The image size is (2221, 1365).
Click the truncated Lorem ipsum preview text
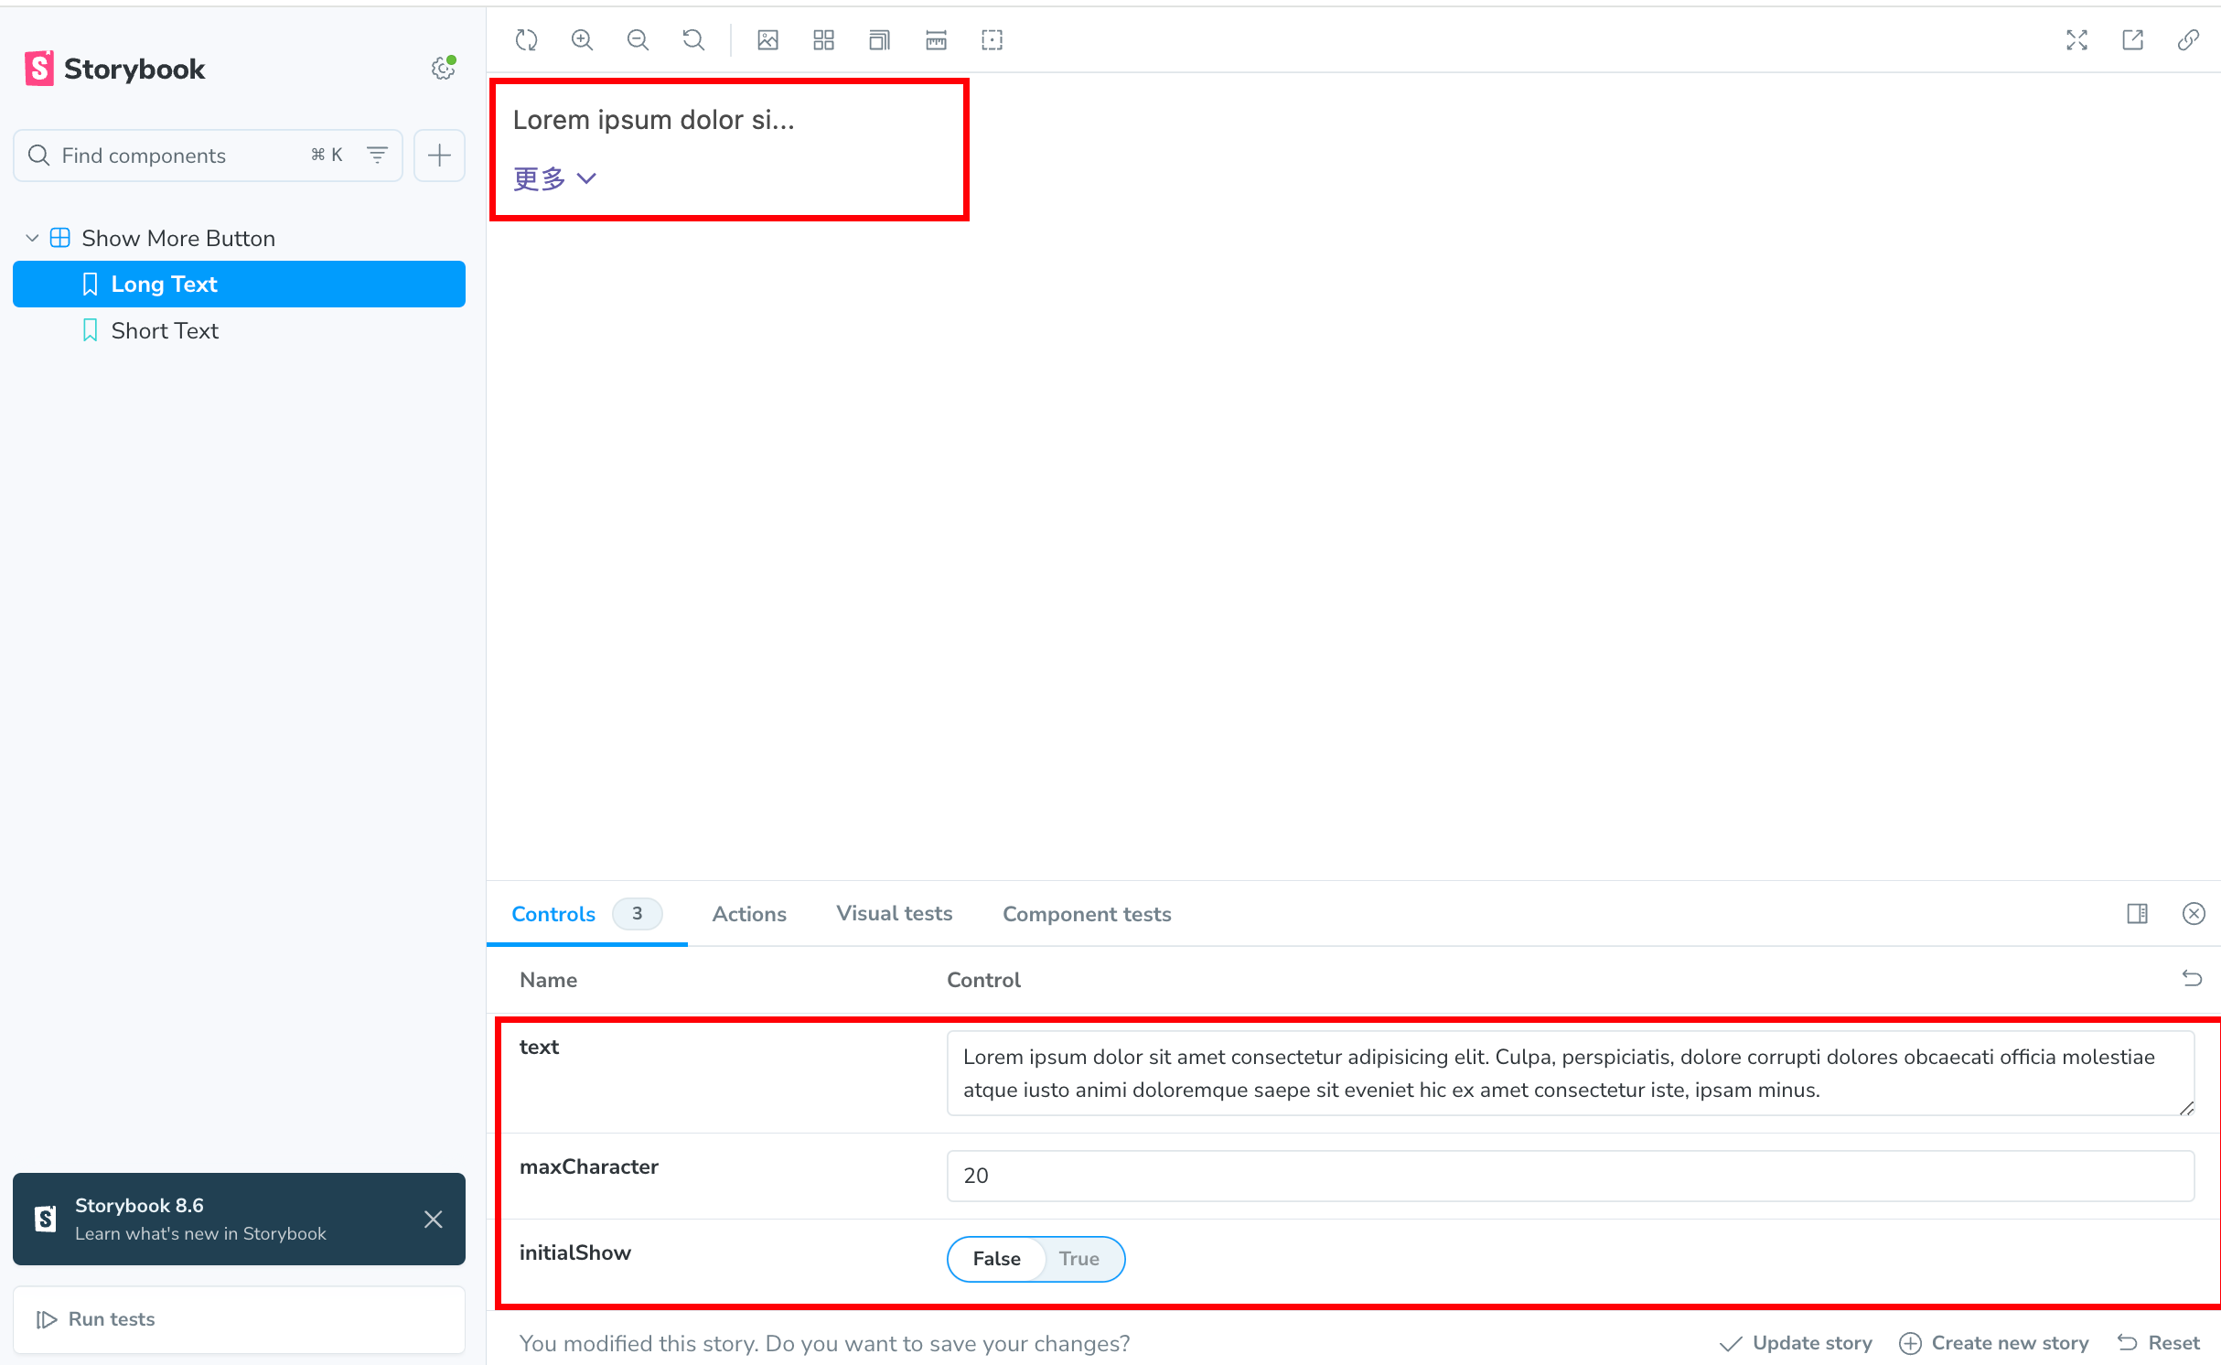click(653, 120)
